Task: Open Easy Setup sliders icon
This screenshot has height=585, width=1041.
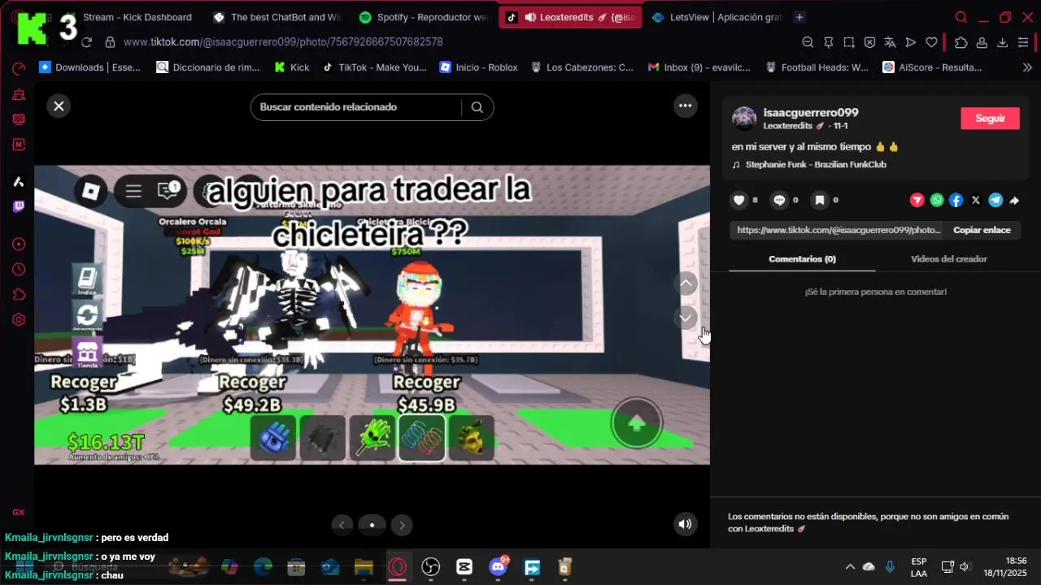Action: tap(1023, 42)
